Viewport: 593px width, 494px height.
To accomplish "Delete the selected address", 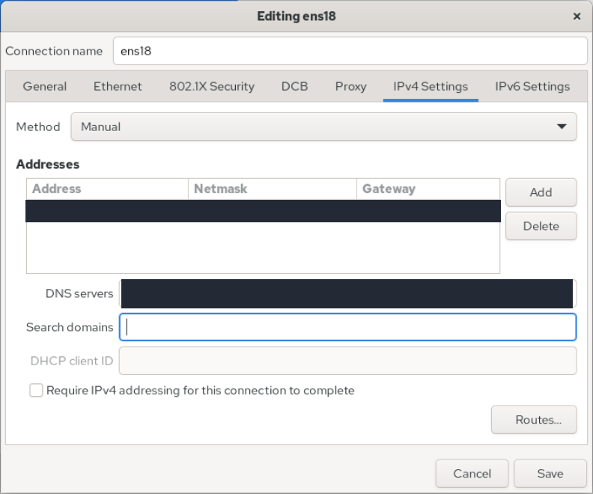I will [541, 226].
